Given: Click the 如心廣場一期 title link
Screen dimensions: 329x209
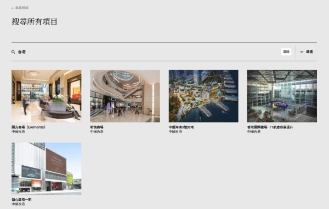Looking at the screenshot, I should [x=21, y=200].
